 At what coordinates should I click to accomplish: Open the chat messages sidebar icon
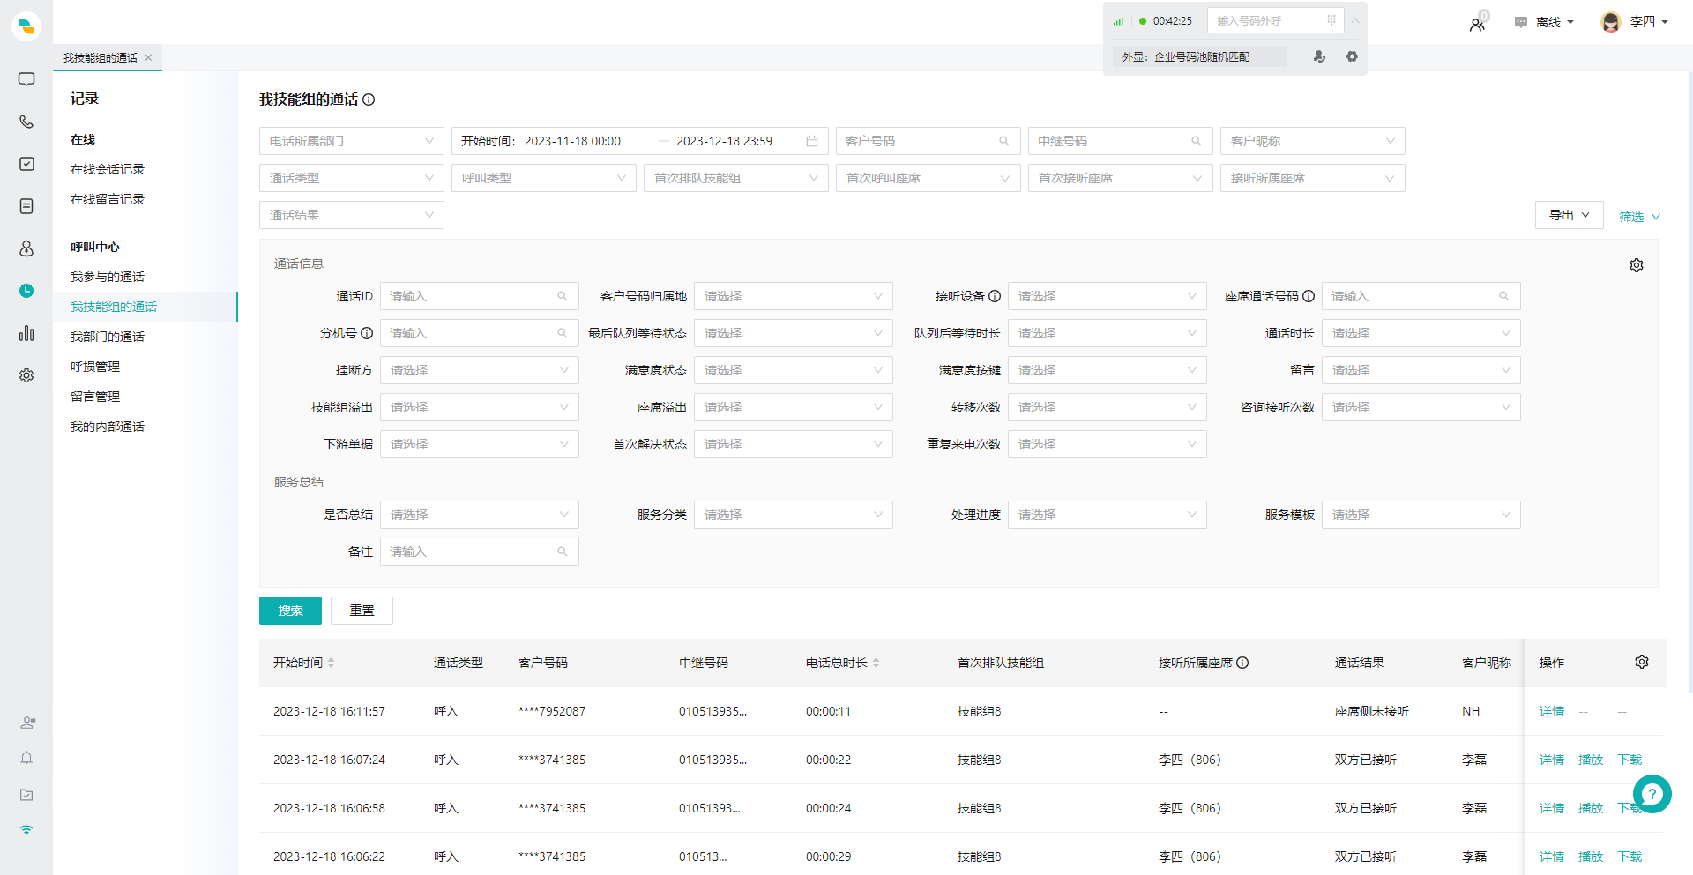pyautogui.click(x=26, y=79)
